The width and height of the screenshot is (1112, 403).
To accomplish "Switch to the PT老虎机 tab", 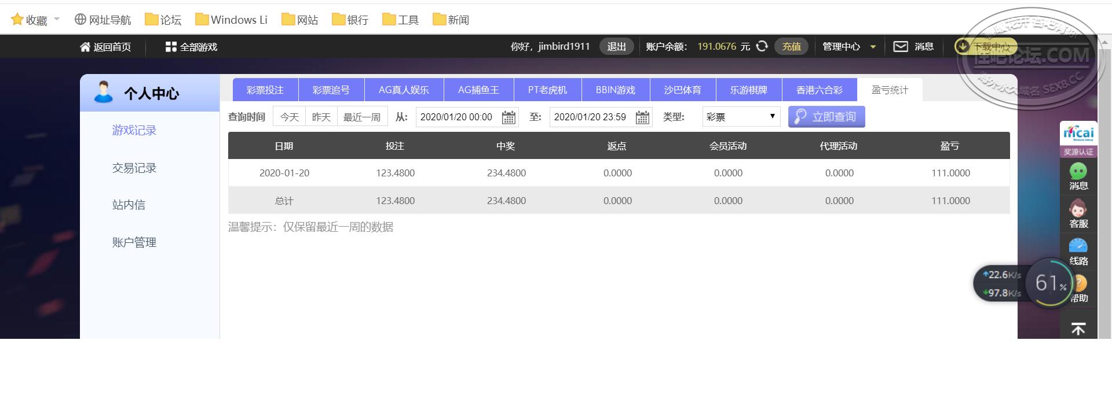I will (x=547, y=90).
